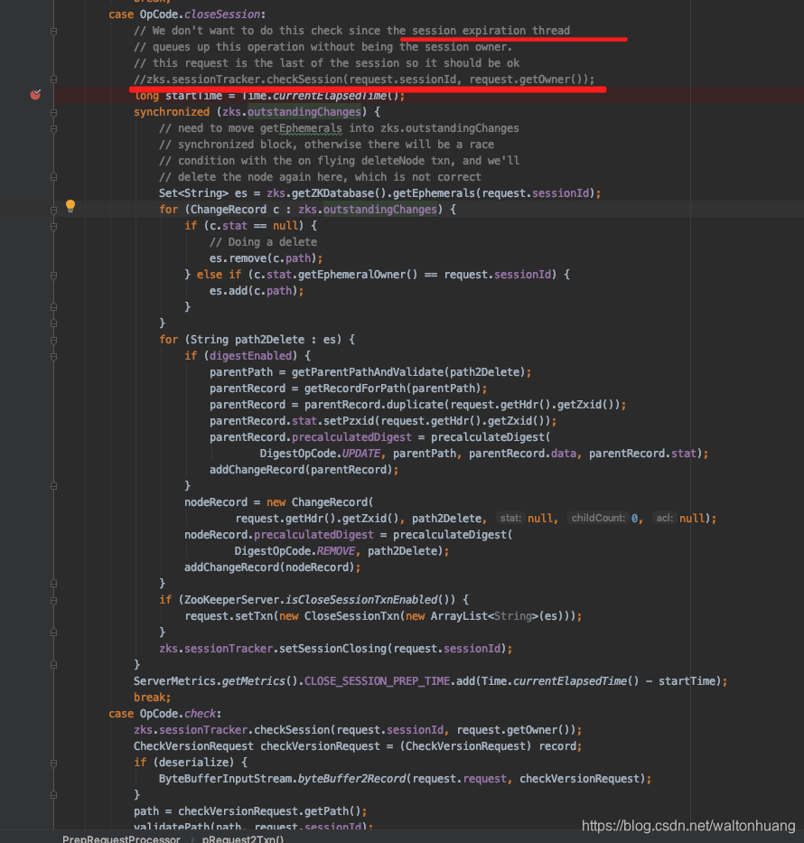The height and width of the screenshot is (843, 804).
Task: Click the "acl:" parameter hint
Action: tap(664, 519)
